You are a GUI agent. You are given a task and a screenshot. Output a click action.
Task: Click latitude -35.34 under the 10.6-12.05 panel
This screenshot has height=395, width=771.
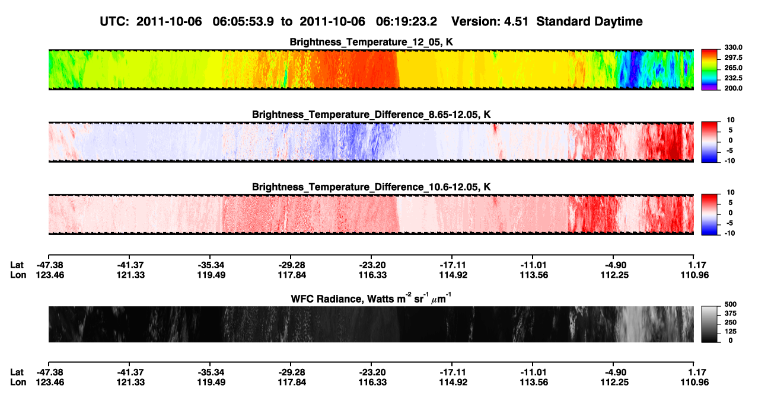pos(209,265)
